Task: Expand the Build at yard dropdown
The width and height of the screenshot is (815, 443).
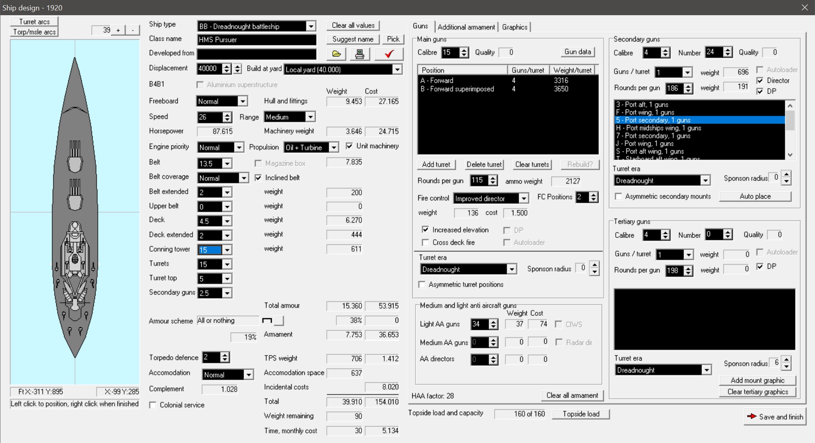Action: 397,70
